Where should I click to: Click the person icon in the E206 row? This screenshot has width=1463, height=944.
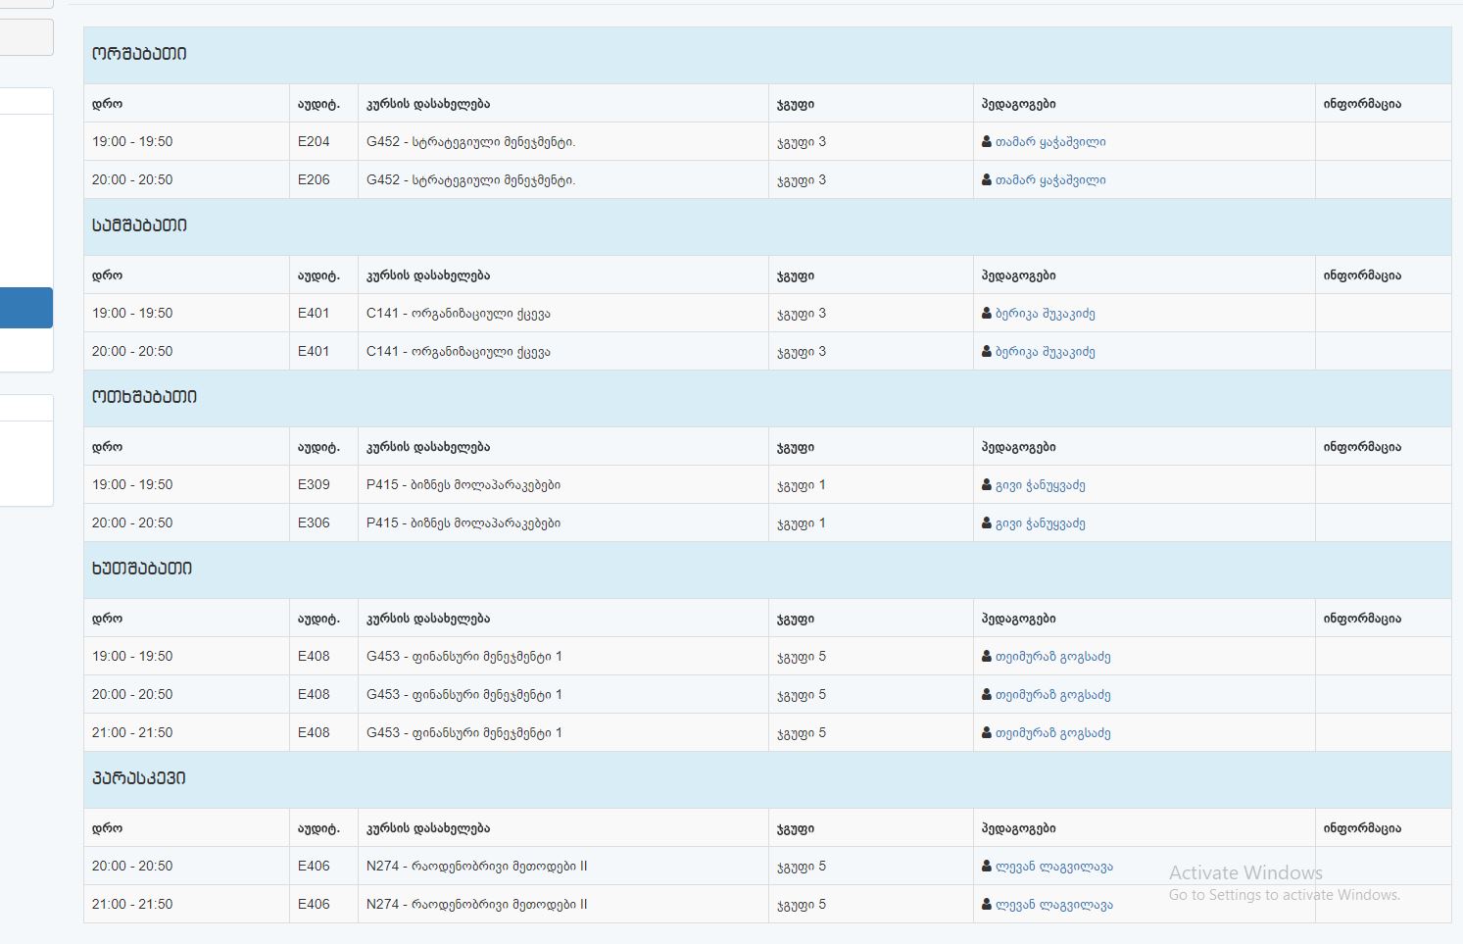[x=987, y=180]
